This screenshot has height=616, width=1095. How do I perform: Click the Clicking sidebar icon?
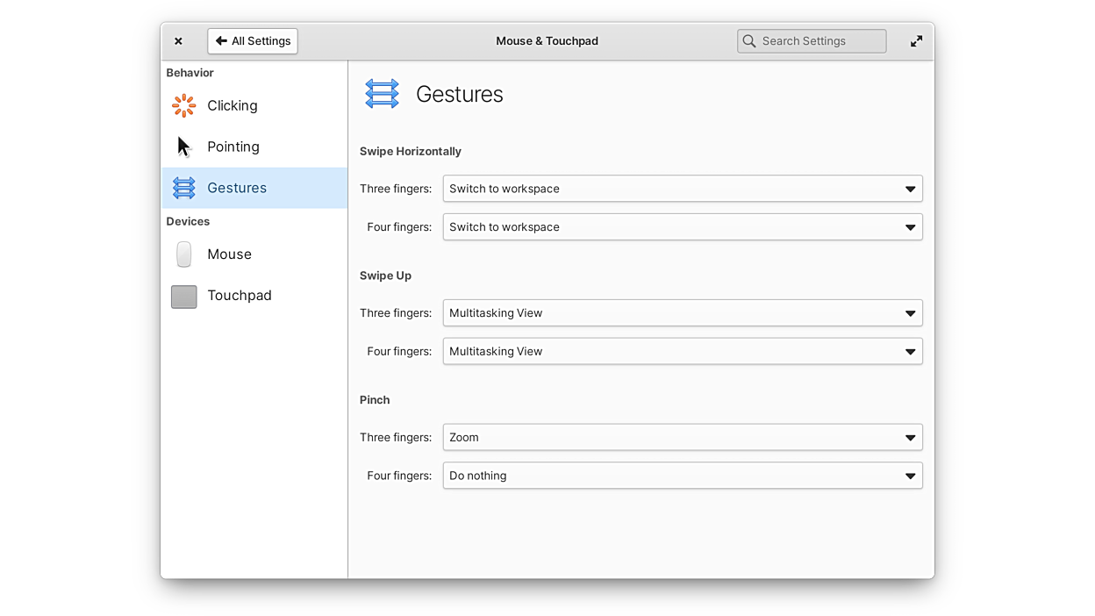pos(184,106)
